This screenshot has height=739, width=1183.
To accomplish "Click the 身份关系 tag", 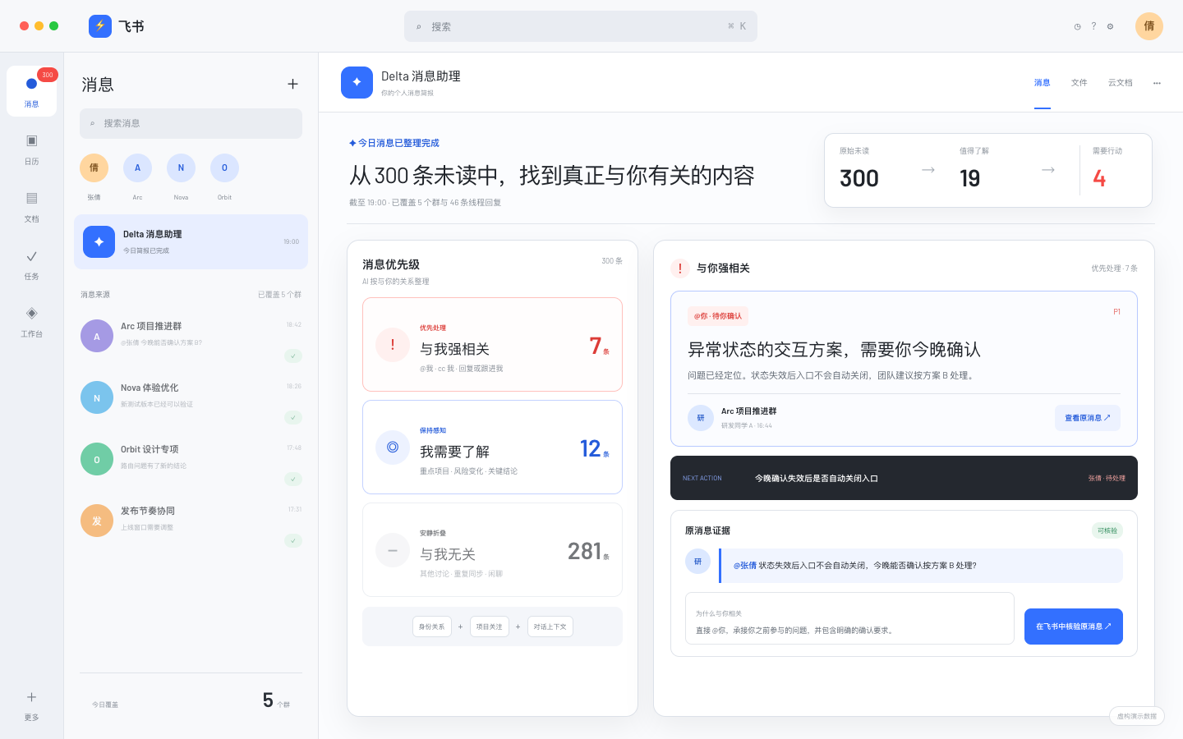I will 432,627.
